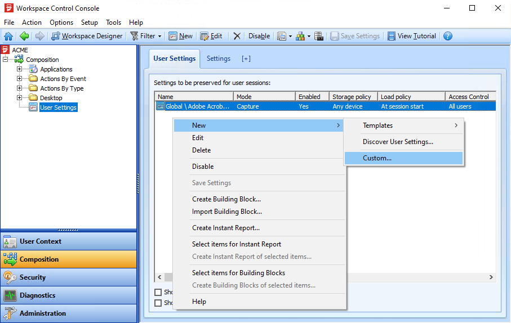Open the Diagnostics section in sidebar
Viewport: 511px width, 323px height.
[37, 295]
